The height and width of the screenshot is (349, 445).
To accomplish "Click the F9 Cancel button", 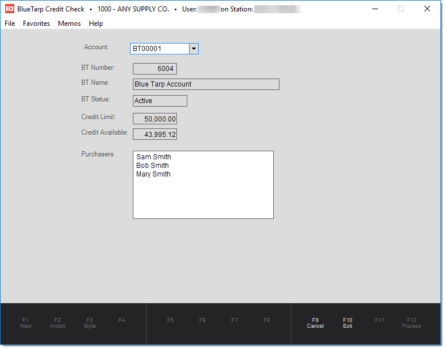I will [316, 323].
